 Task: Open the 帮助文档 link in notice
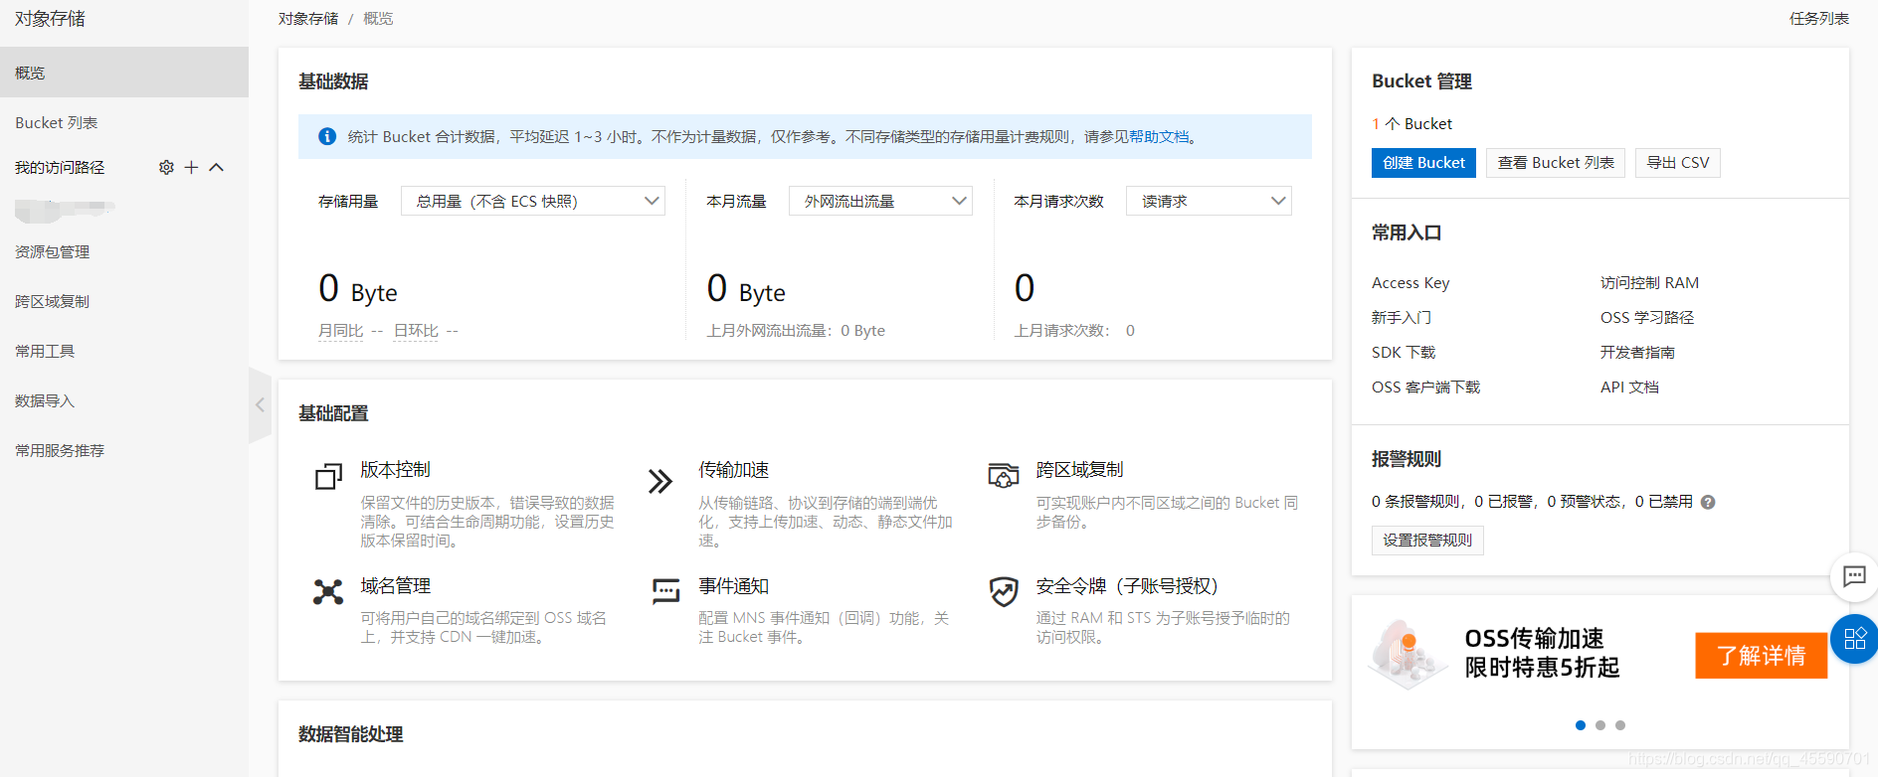(x=1159, y=137)
